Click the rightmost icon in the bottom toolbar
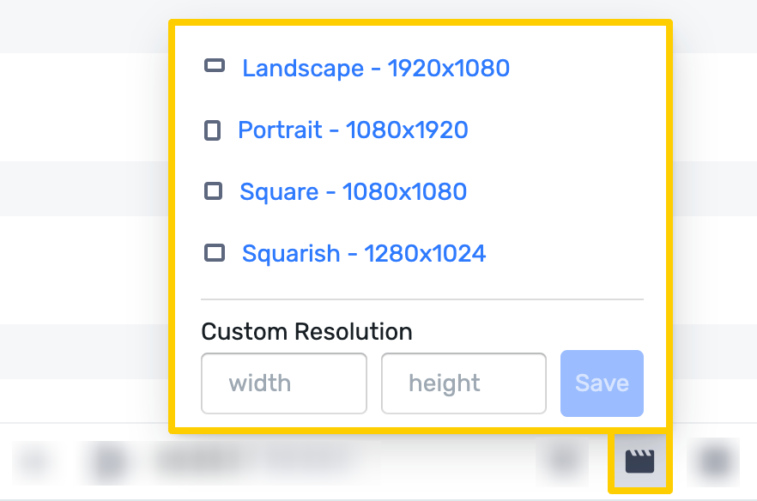Screen dimensions: 757x501 [x=714, y=460]
